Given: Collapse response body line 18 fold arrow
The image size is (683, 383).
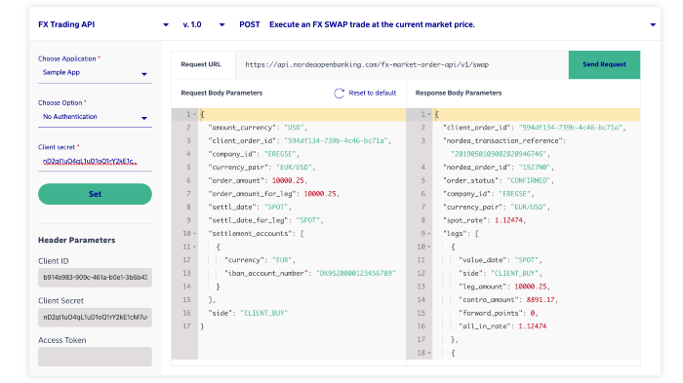Looking at the screenshot, I should (x=429, y=353).
